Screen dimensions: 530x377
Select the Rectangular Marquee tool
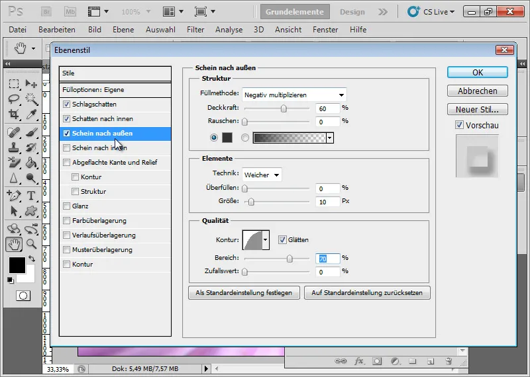(14, 84)
